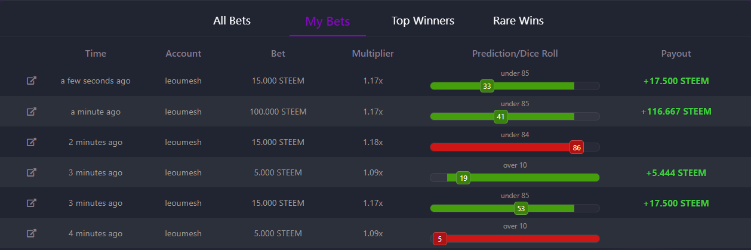Screen dimensions: 751x250
Task: Switch to All Bets tab
Action: pyautogui.click(x=232, y=21)
